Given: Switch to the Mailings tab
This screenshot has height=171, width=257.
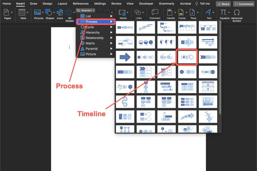Looking at the screenshot, I should click(x=100, y=4).
